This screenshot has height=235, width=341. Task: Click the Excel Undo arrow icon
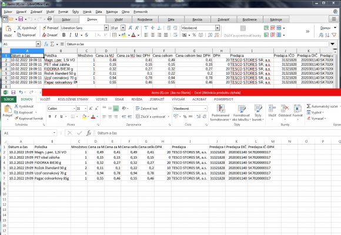[x=21, y=92]
